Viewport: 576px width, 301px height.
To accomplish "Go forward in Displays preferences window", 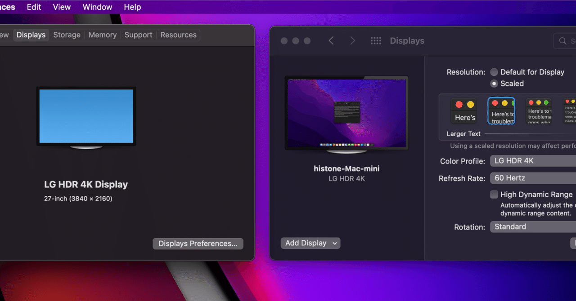I will pyautogui.click(x=353, y=41).
